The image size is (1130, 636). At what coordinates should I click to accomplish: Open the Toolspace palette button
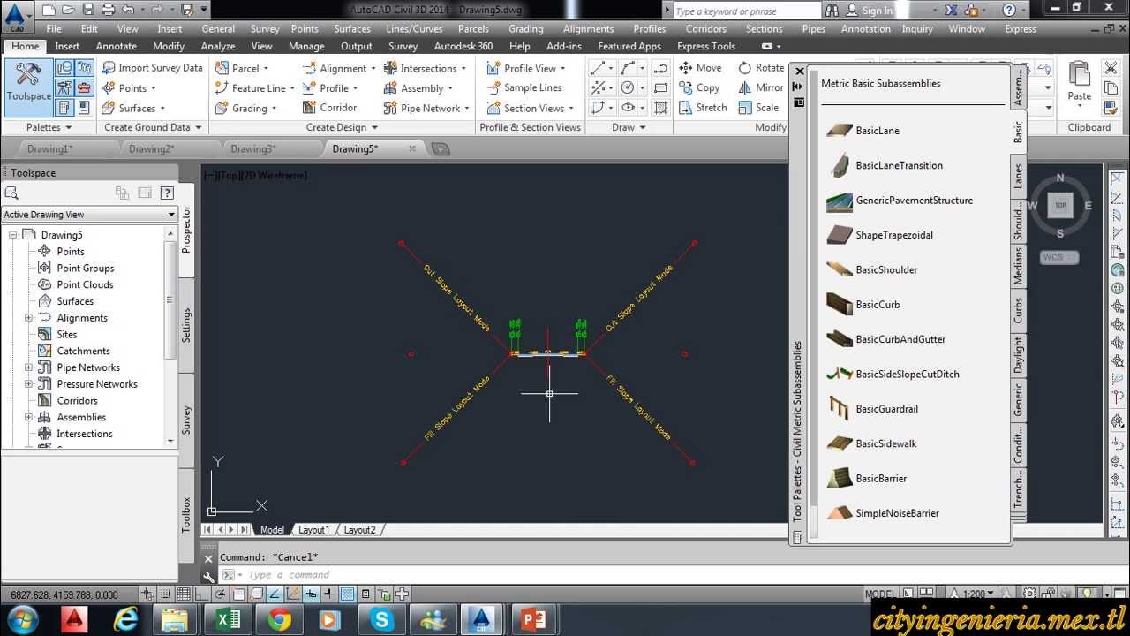(28, 87)
